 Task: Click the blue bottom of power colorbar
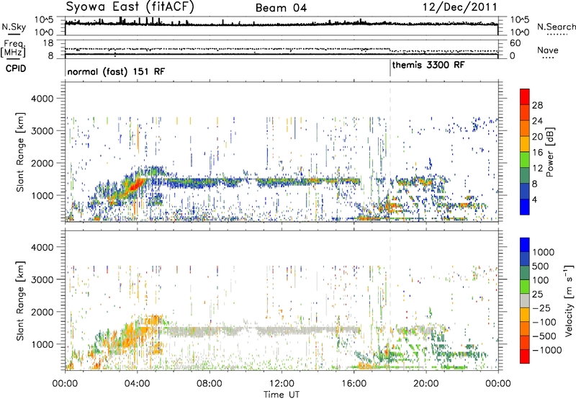click(525, 207)
